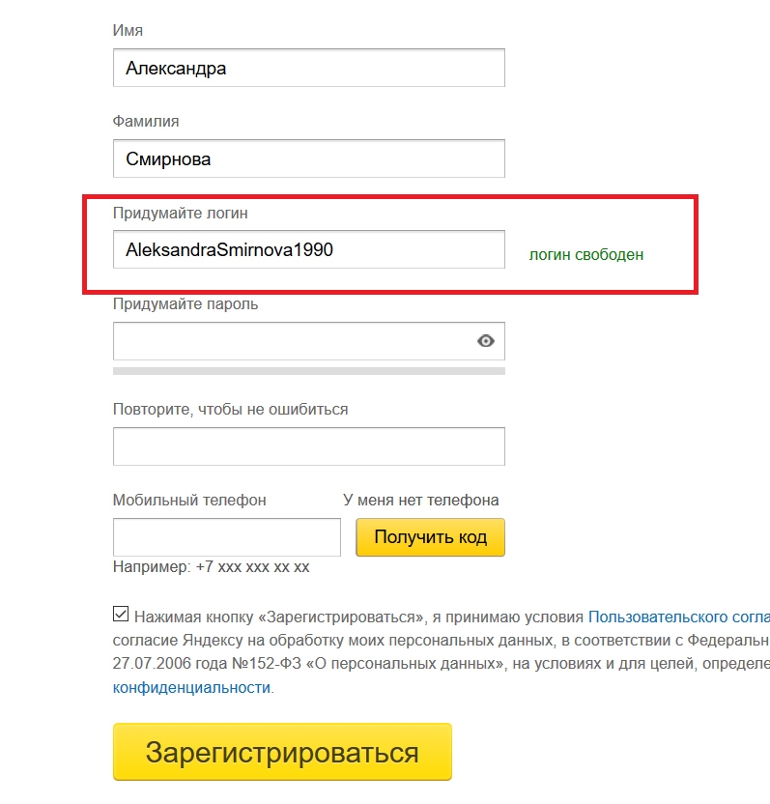The image size is (770, 804).
Task: Show password with the eye icon
Action: 486,341
